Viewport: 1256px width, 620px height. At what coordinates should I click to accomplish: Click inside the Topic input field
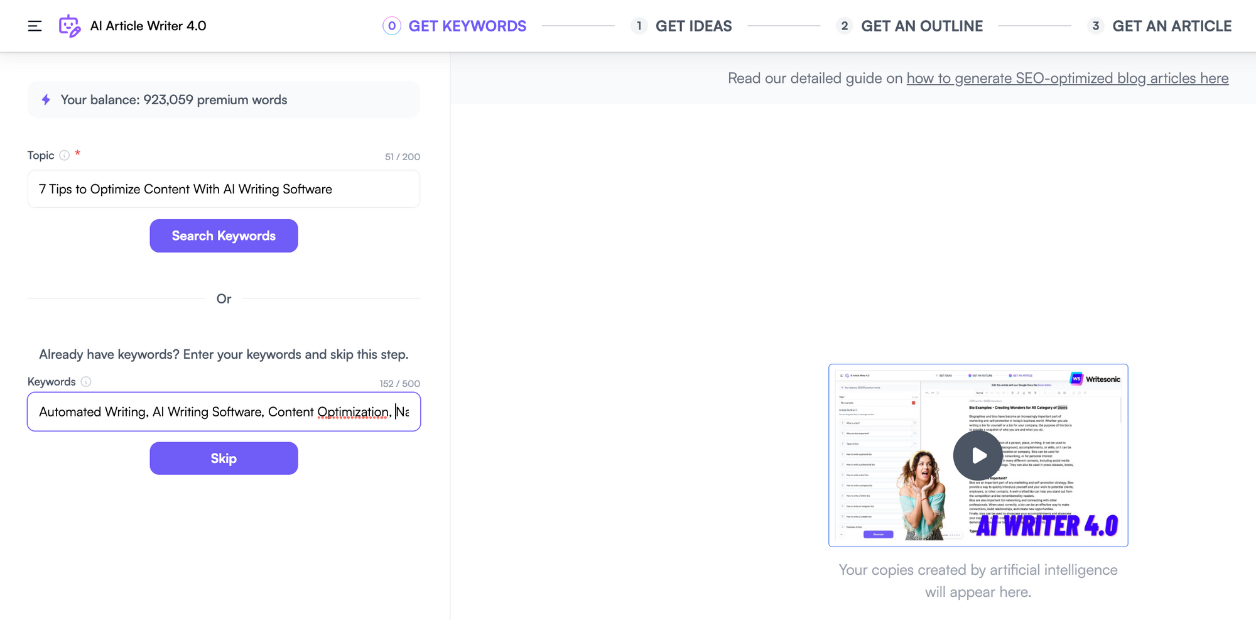pos(223,188)
